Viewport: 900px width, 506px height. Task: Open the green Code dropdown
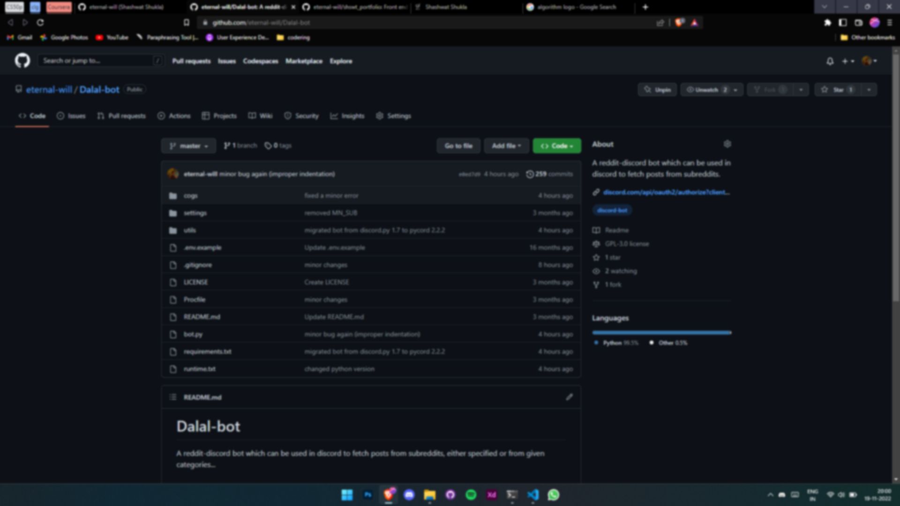tap(556, 146)
